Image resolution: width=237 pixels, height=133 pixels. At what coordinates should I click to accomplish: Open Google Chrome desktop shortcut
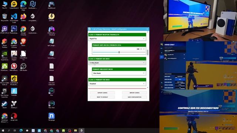[23, 31]
